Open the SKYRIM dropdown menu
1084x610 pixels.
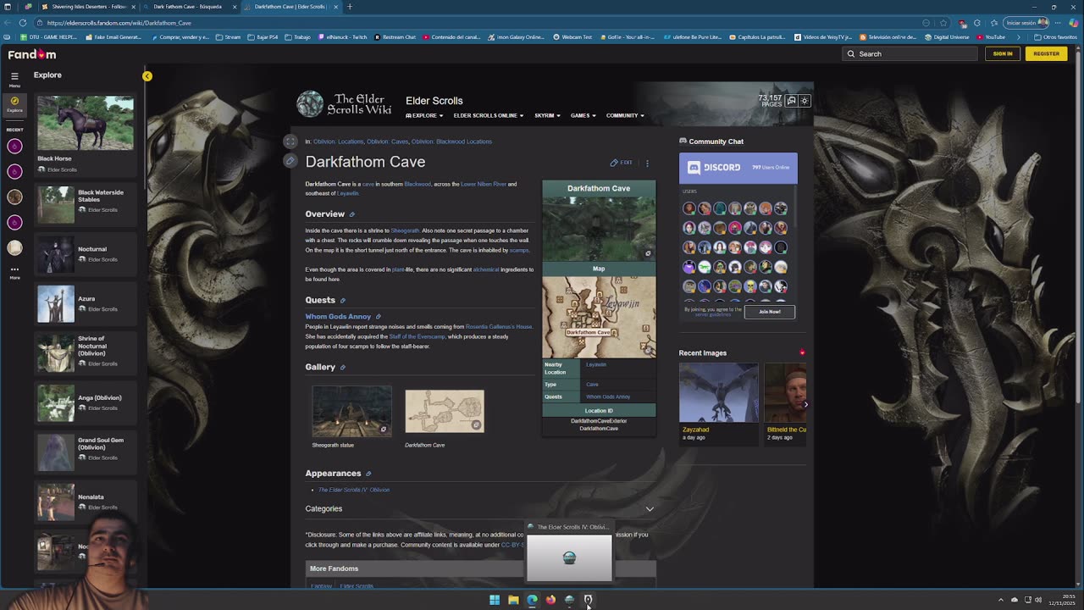547,115
